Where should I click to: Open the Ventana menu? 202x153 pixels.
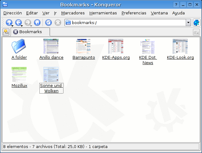[x=159, y=13]
